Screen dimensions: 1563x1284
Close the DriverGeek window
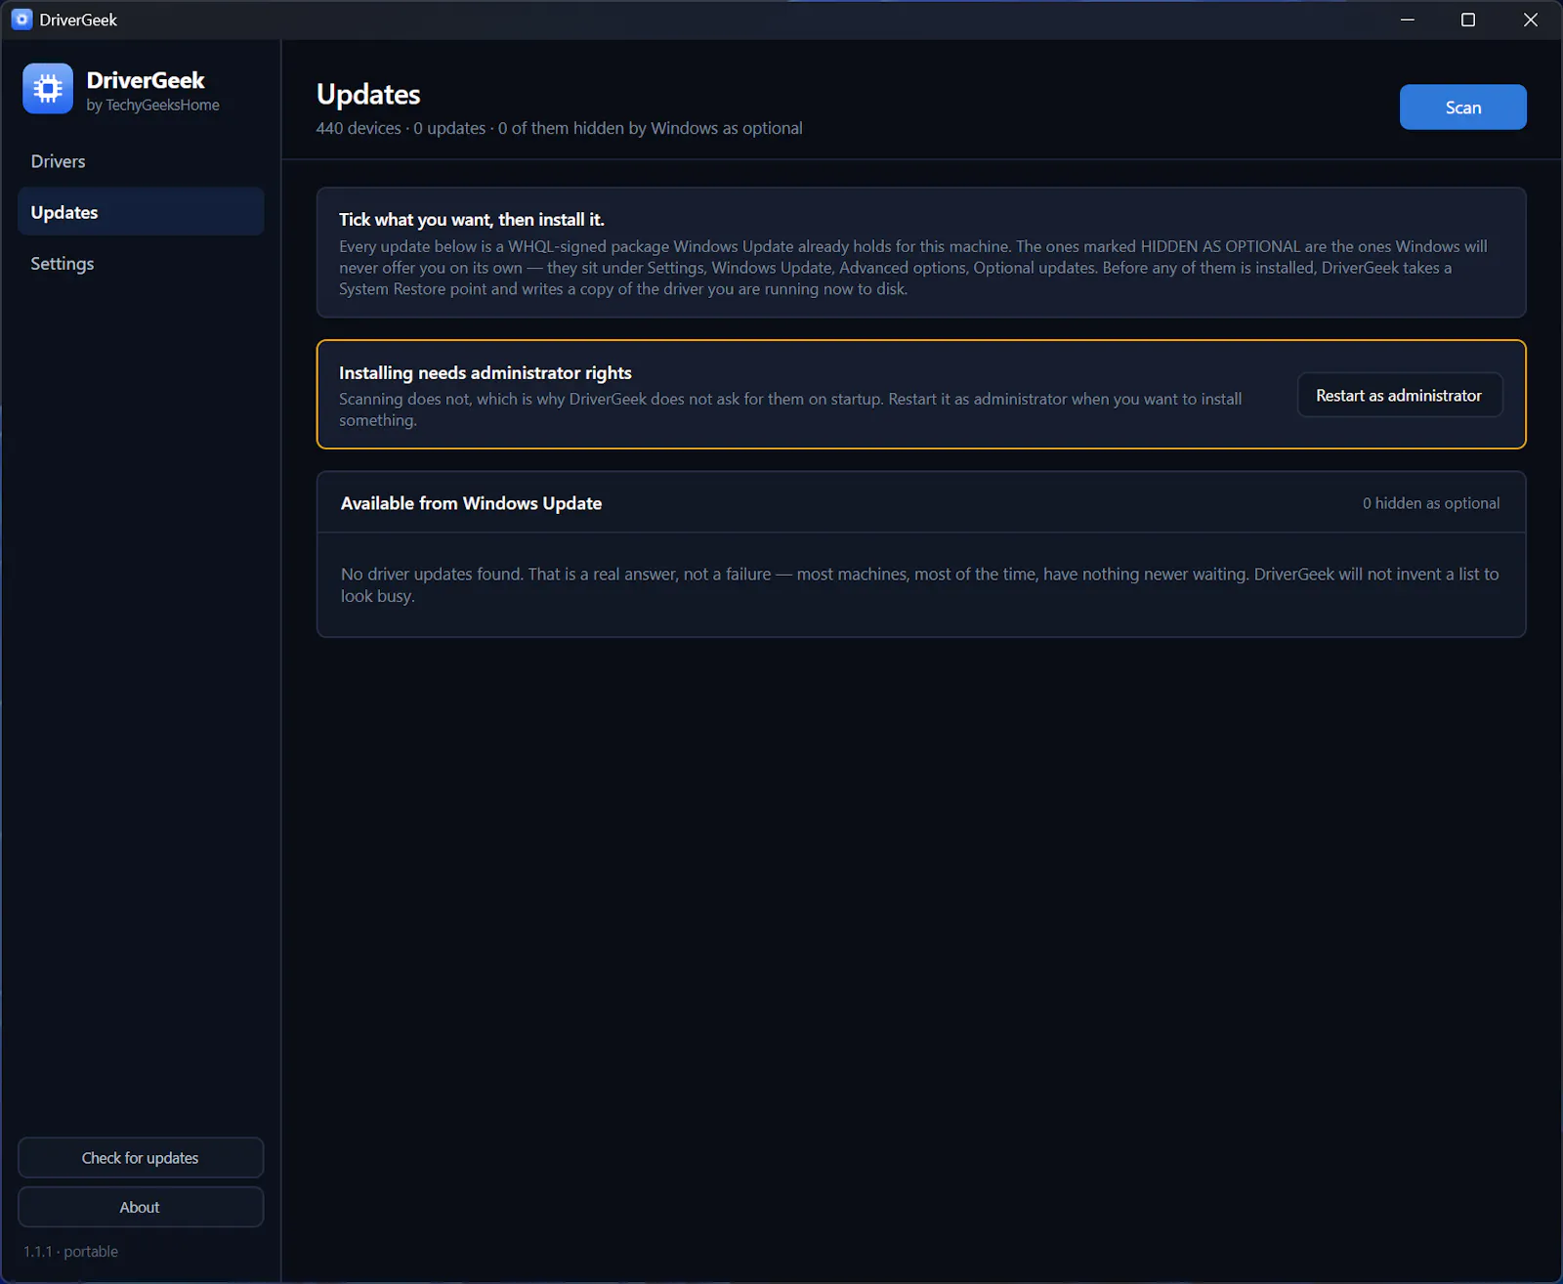[x=1531, y=20]
